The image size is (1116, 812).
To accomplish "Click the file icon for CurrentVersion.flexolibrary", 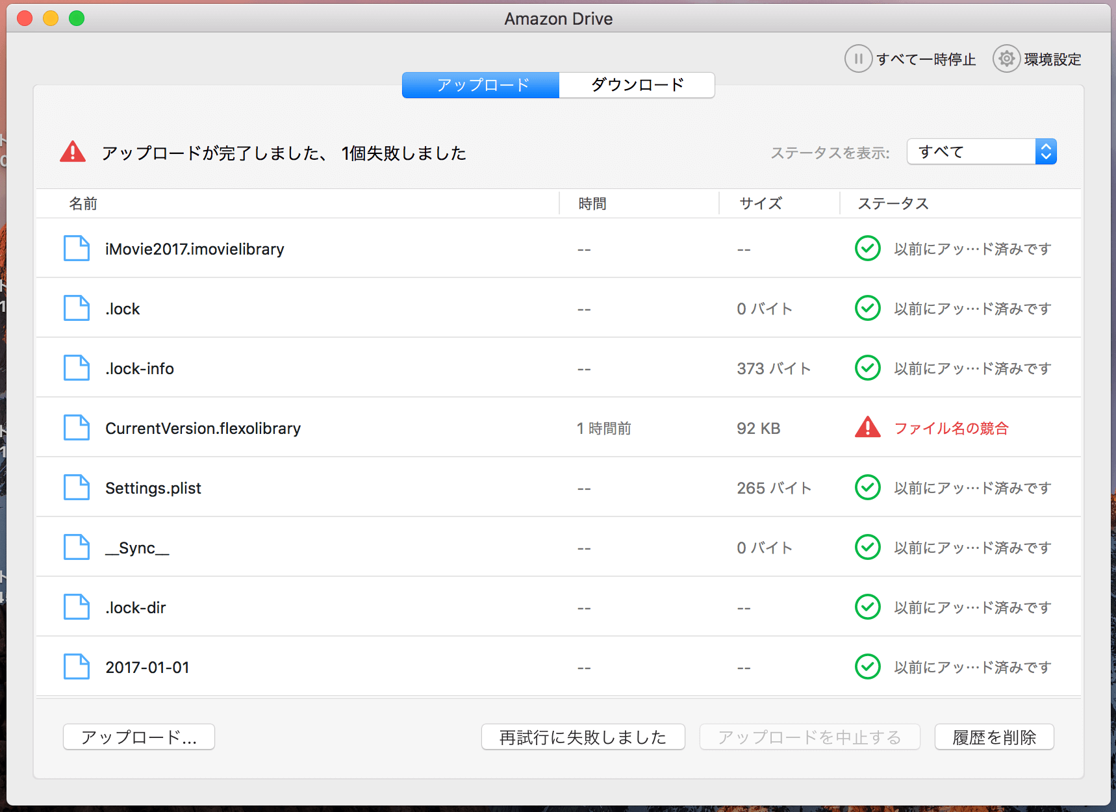I will (x=76, y=427).
